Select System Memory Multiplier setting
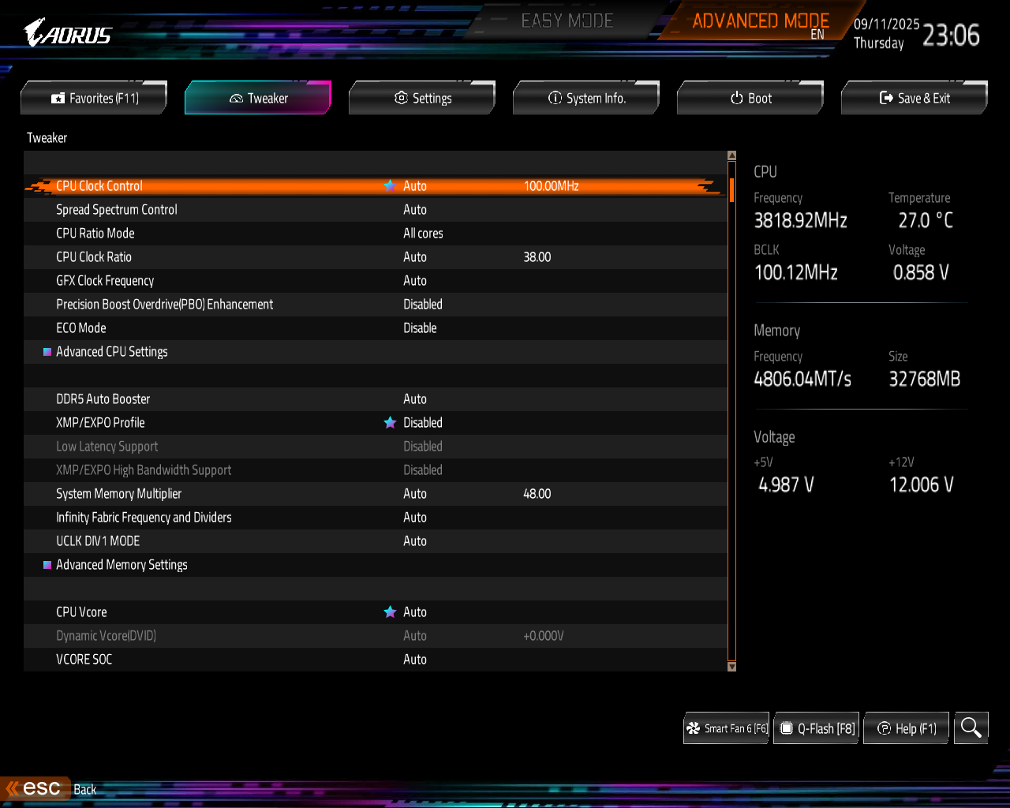 [376, 494]
